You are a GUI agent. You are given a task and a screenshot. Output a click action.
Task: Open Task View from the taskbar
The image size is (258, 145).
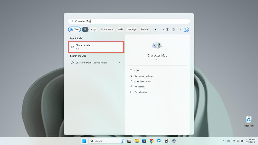tap(129, 141)
